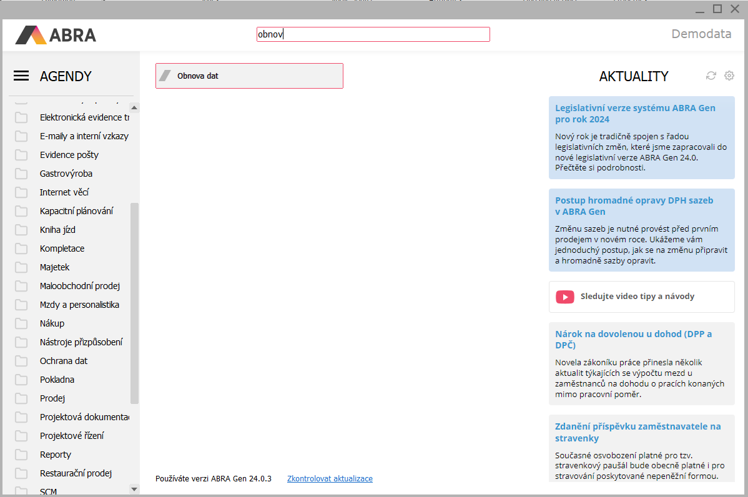Close the ABRA window
Viewport: 748px width, 497px height.
pyautogui.click(x=735, y=9)
